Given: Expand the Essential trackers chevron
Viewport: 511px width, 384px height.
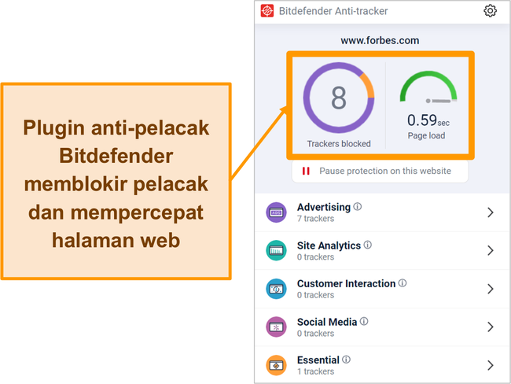Looking at the screenshot, I should [x=490, y=365].
